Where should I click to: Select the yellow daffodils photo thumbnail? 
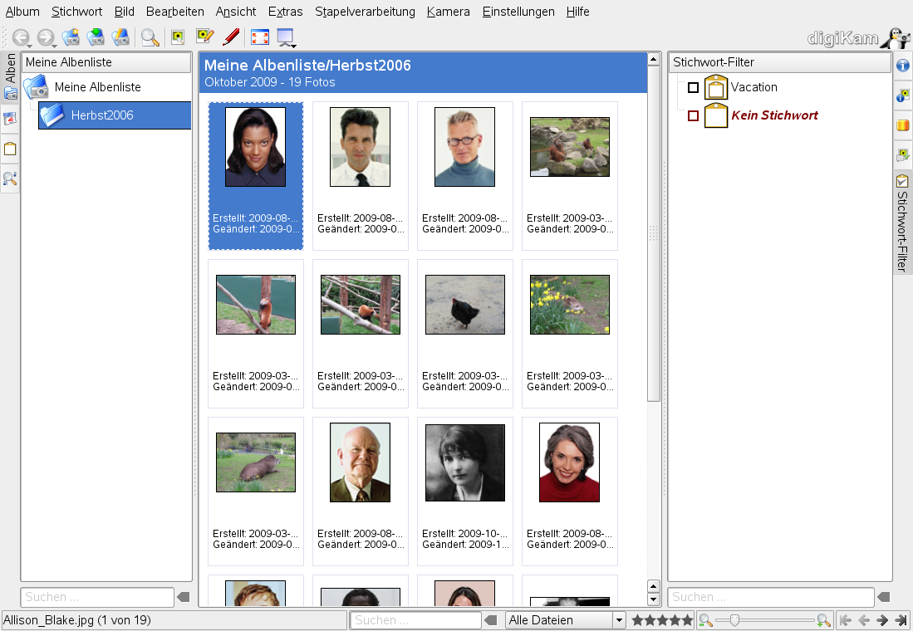pyautogui.click(x=570, y=305)
